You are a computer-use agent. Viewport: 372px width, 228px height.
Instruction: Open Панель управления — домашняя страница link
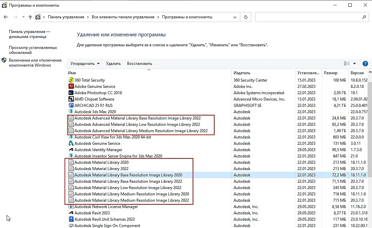click(x=30, y=34)
